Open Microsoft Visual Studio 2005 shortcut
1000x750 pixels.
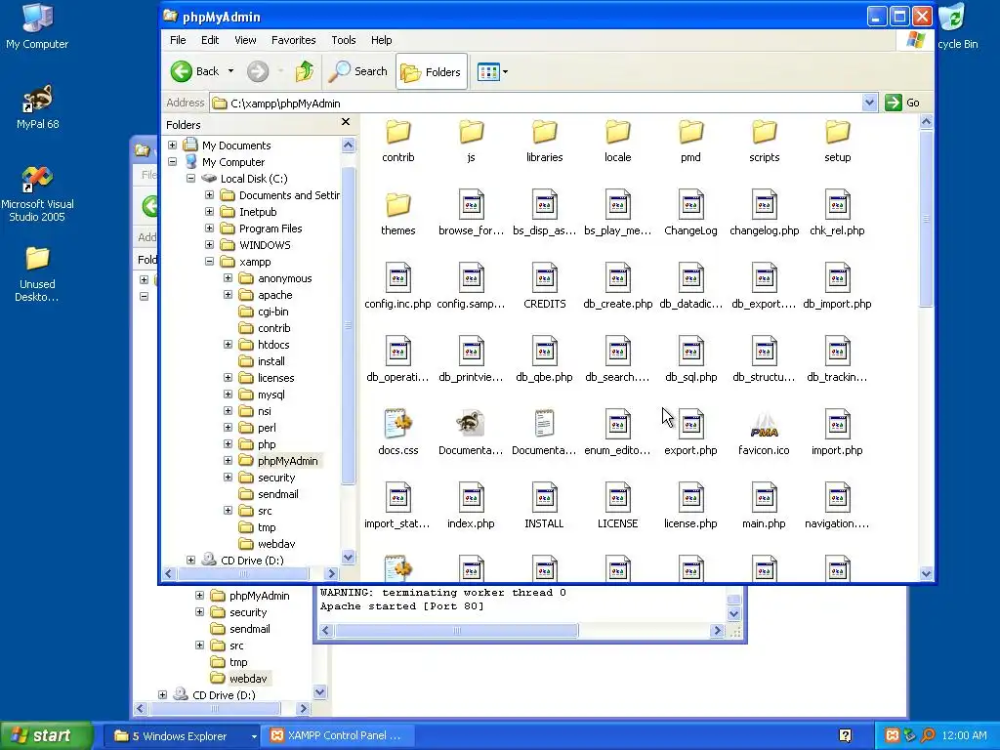37,194
